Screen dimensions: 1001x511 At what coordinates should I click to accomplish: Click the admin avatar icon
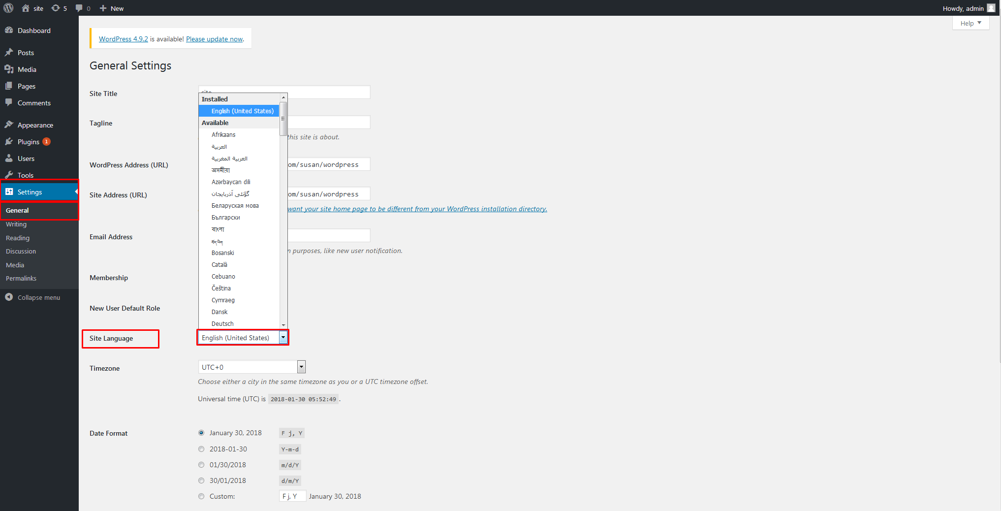pos(991,8)
